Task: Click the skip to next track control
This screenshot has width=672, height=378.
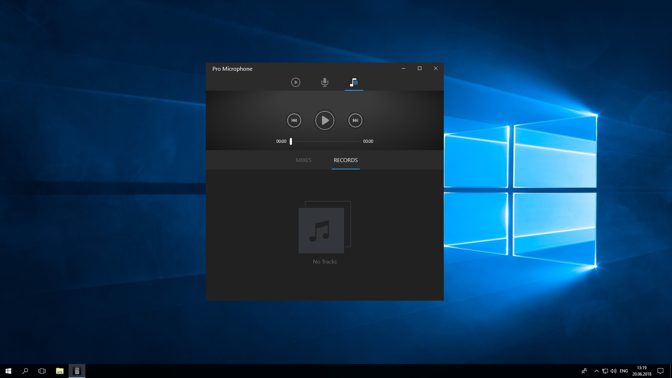Action: click(x=355, y=120)
